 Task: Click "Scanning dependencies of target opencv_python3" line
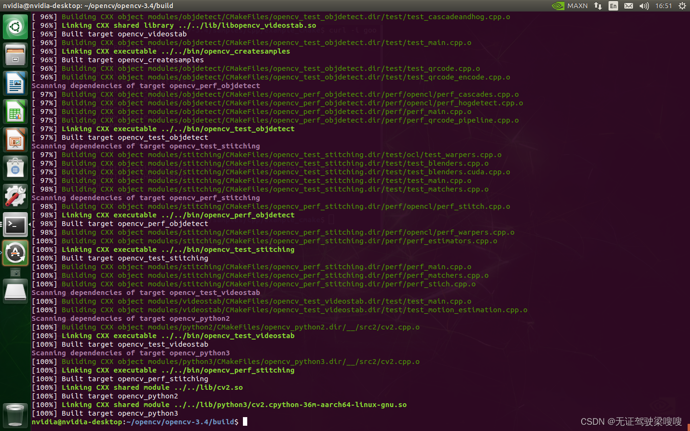click(131, 353)
